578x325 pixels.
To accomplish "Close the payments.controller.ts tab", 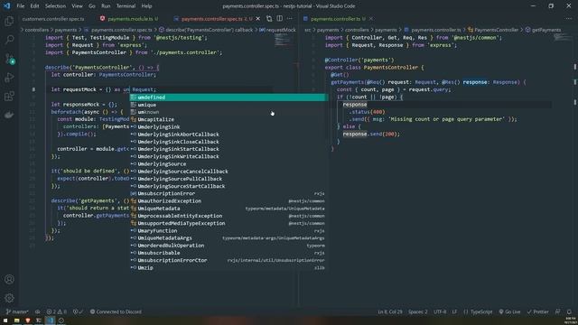I will tap(371, 18).
